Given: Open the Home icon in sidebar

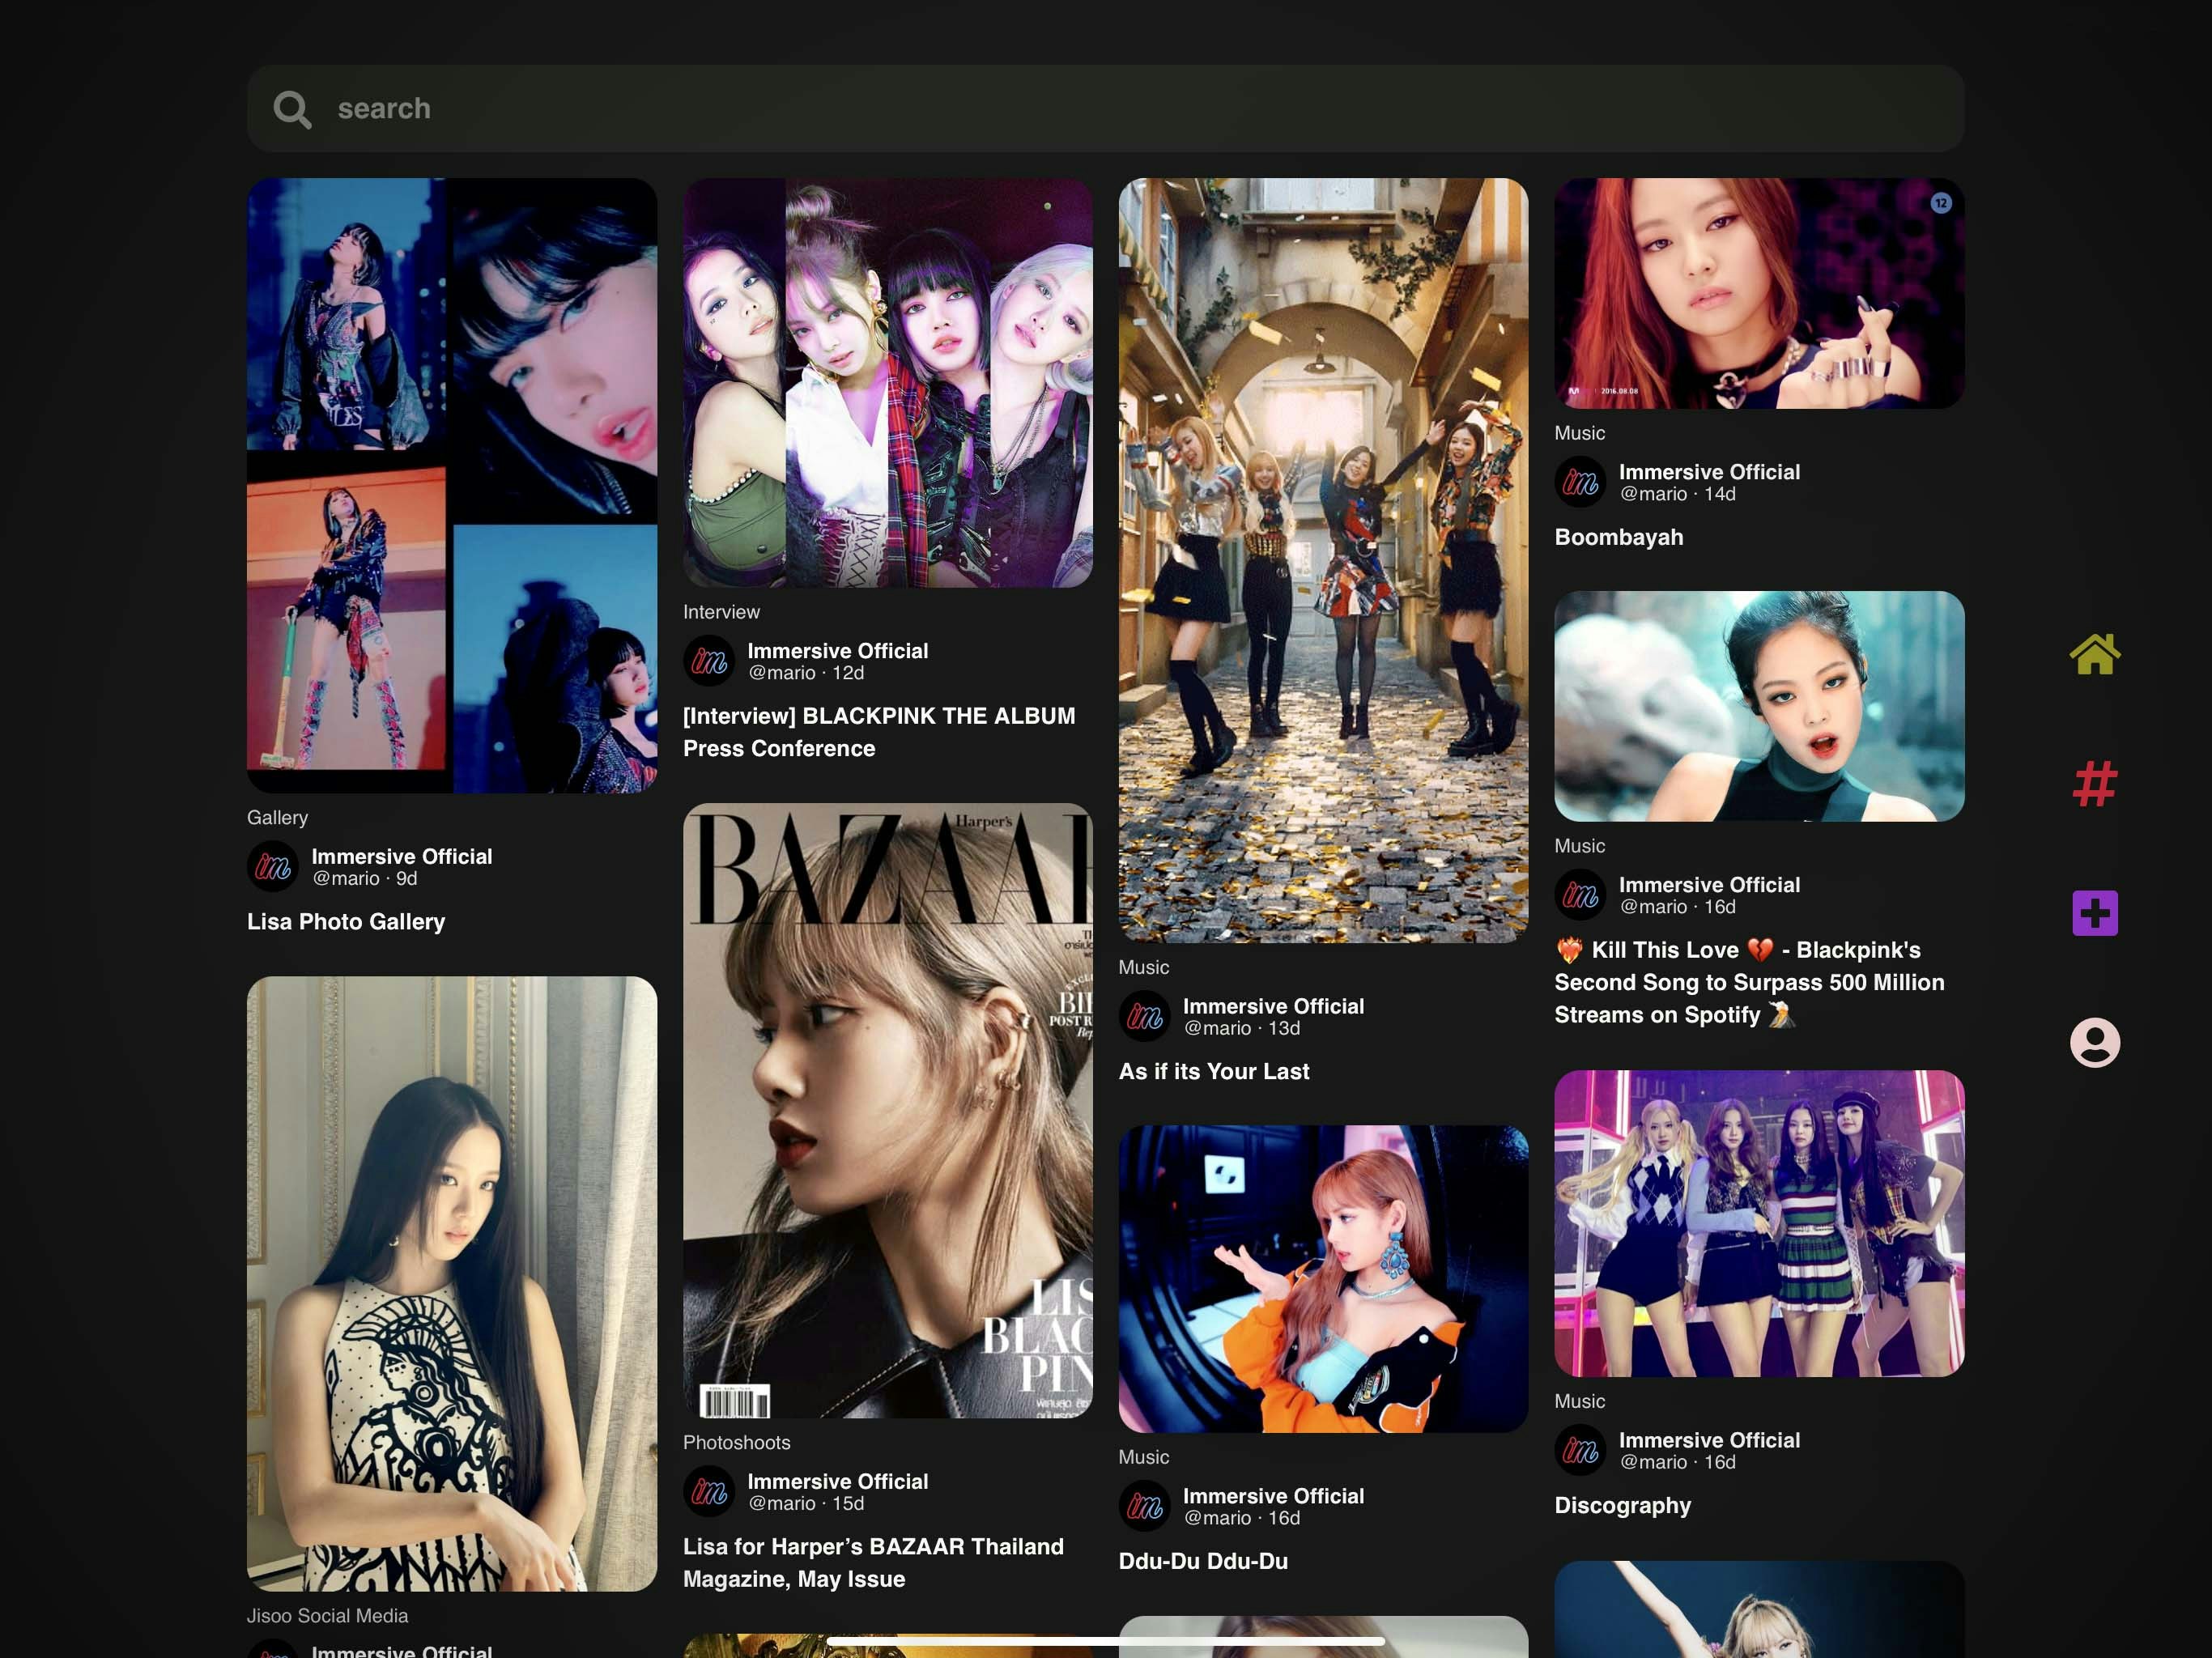Looking at the screenshot, I should (x=2094, y=655).
